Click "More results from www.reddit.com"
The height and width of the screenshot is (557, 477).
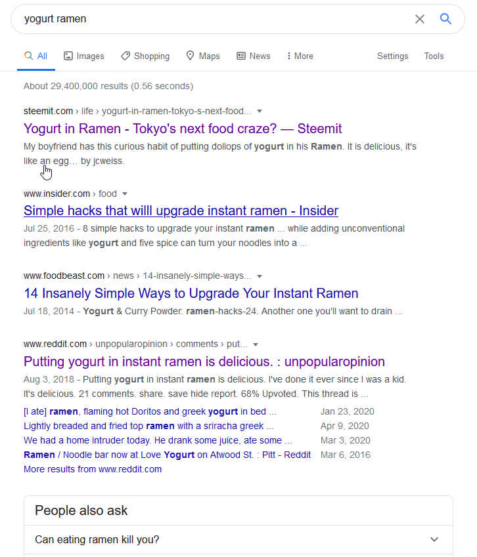tap(93, 469)
